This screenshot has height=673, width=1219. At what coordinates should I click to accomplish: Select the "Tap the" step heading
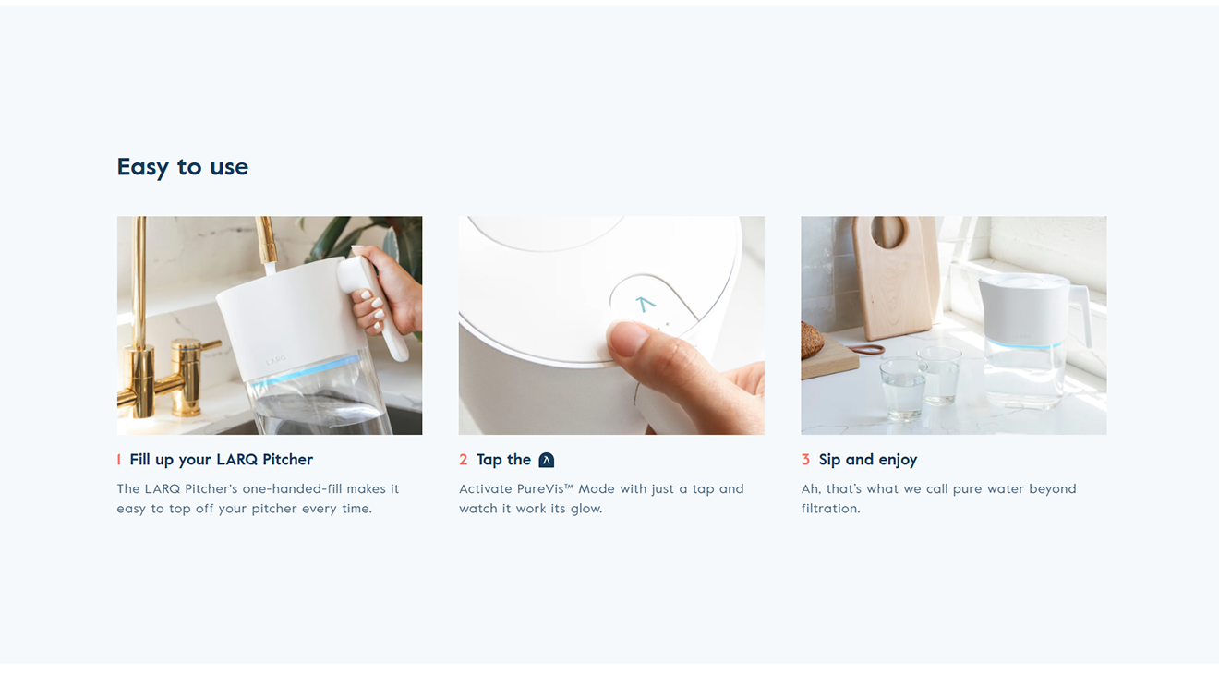click(x=504, y=460)
